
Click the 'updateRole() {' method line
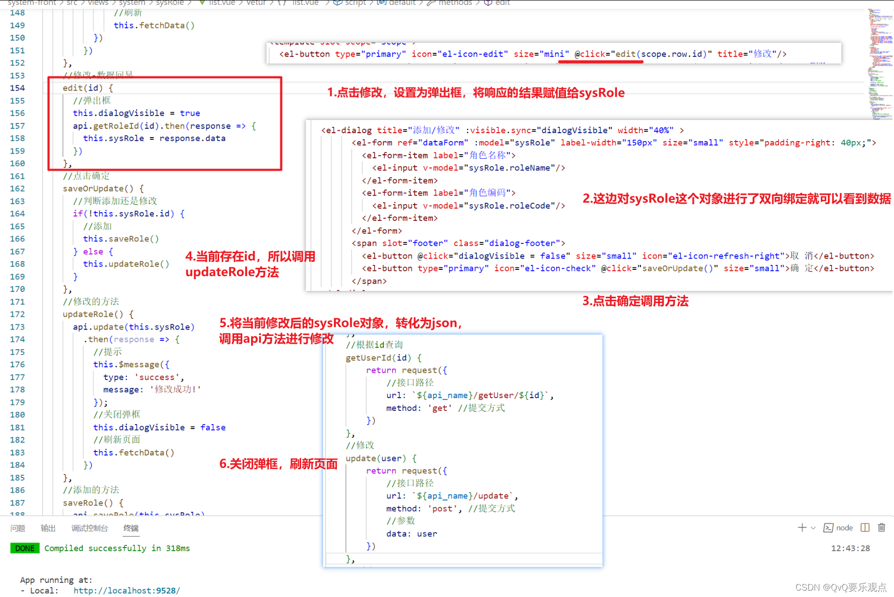click(98, 314)
